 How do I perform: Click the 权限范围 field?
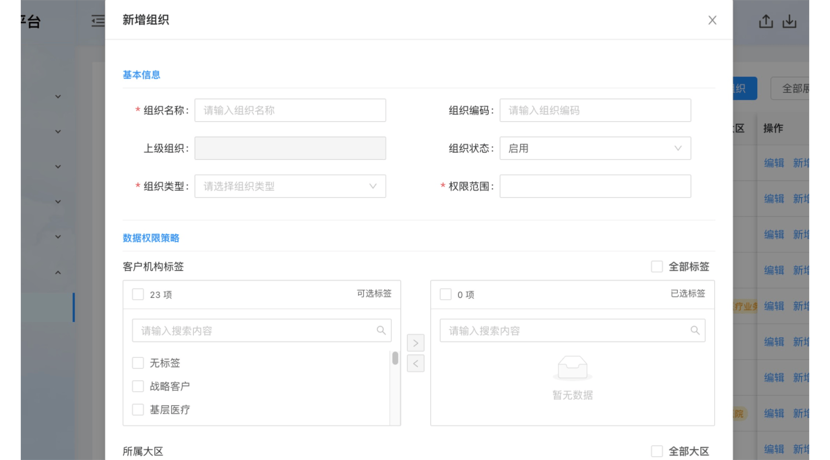(x=595, y=186)
